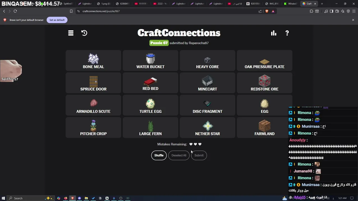The image size is (358, 201).
Task: Select the Armadillo Scute tile
Action: coord(93,105)
